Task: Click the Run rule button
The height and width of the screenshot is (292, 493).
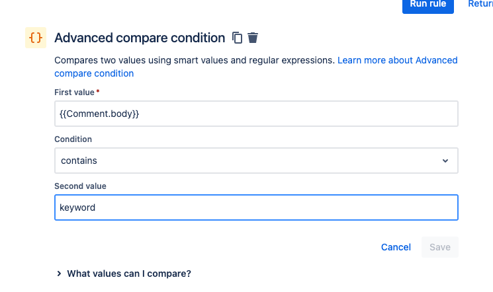Action: pos(428,5)
